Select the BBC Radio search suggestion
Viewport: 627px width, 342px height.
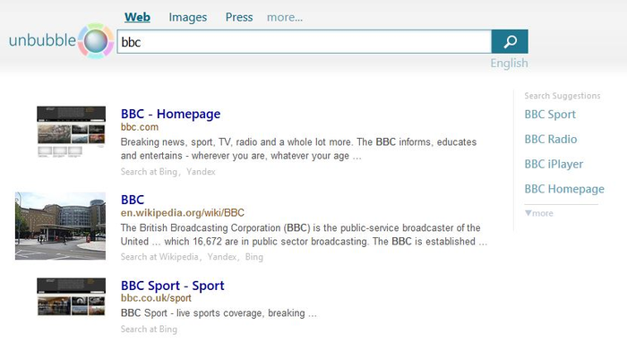[x=551, y=140]
